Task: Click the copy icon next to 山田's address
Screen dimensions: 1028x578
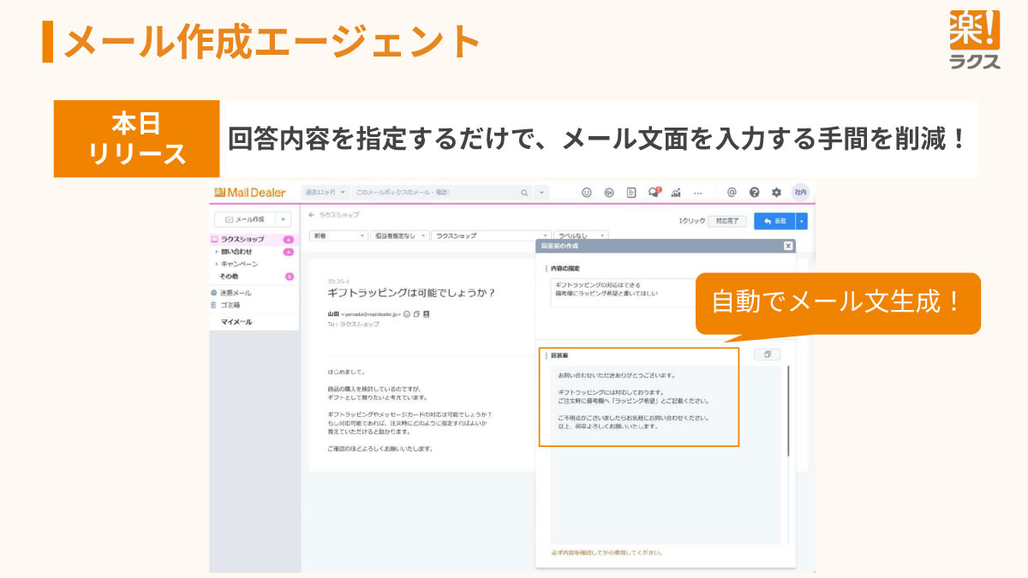Action: (x=415, y=313)
